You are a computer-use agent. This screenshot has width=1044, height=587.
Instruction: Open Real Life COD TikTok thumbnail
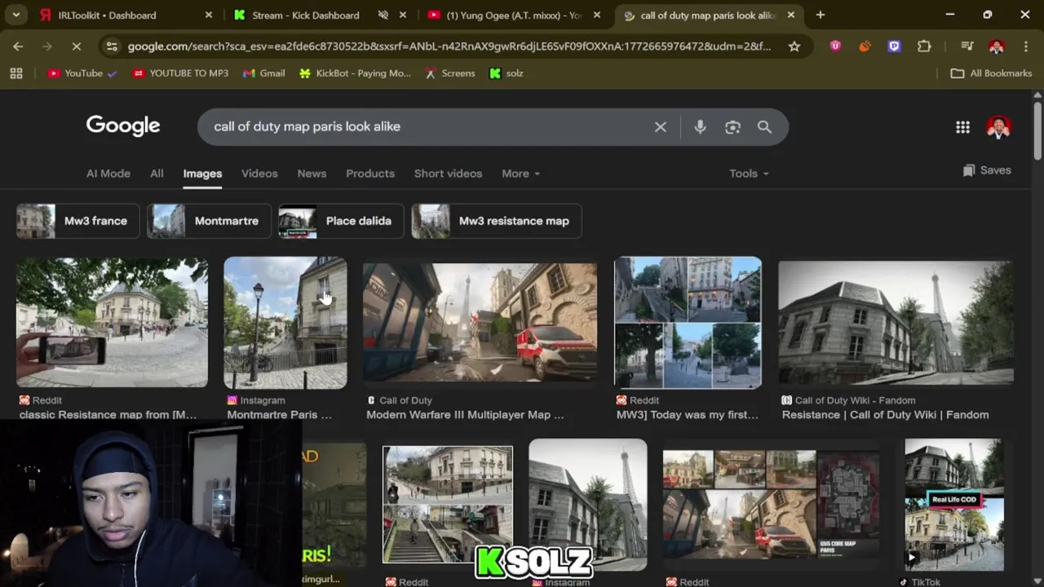pos(953,505)
